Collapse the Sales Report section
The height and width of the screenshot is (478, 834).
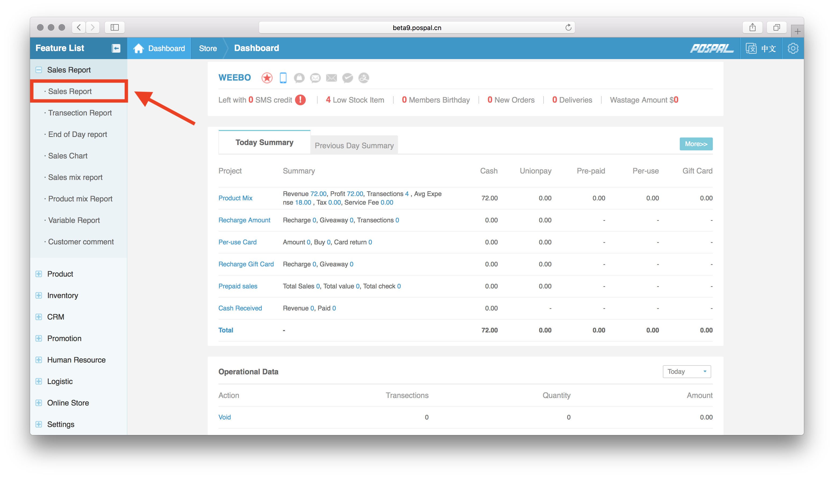pyautogui.click(x=39, y=70)
